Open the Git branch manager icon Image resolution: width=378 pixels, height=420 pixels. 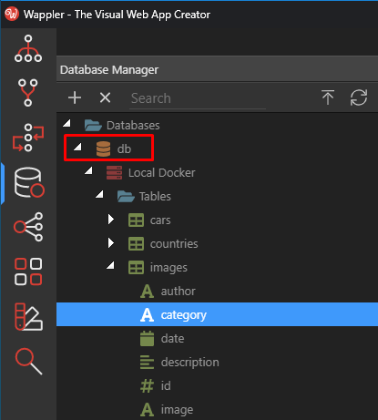pos(28,93)
